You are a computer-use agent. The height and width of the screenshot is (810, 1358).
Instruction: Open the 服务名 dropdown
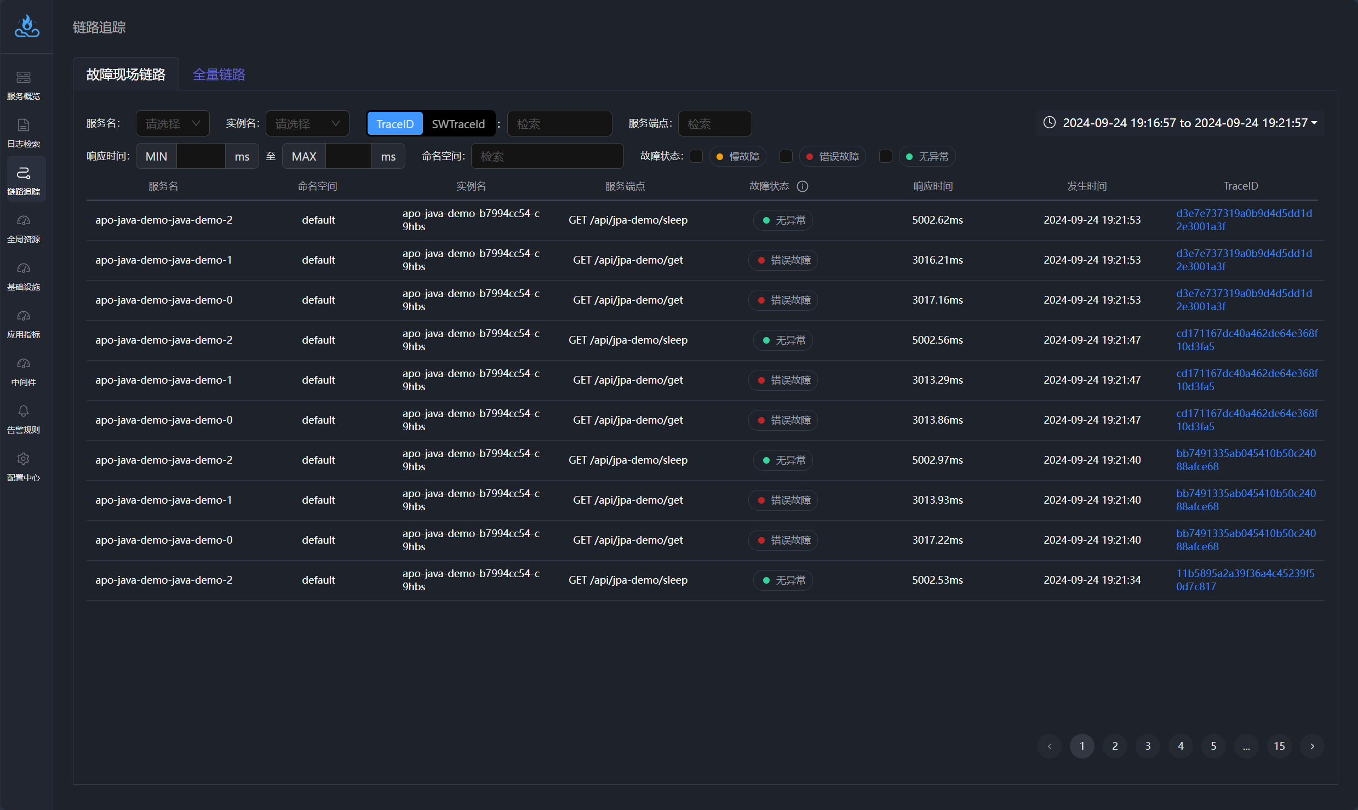[172, 124]
